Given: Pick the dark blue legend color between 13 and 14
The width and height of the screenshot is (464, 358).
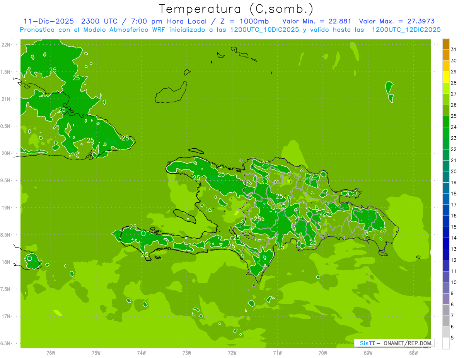Looking at the screenshot, I should 446,244.
